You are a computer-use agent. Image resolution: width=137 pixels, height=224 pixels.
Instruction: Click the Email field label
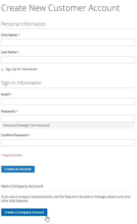[5, 94]
